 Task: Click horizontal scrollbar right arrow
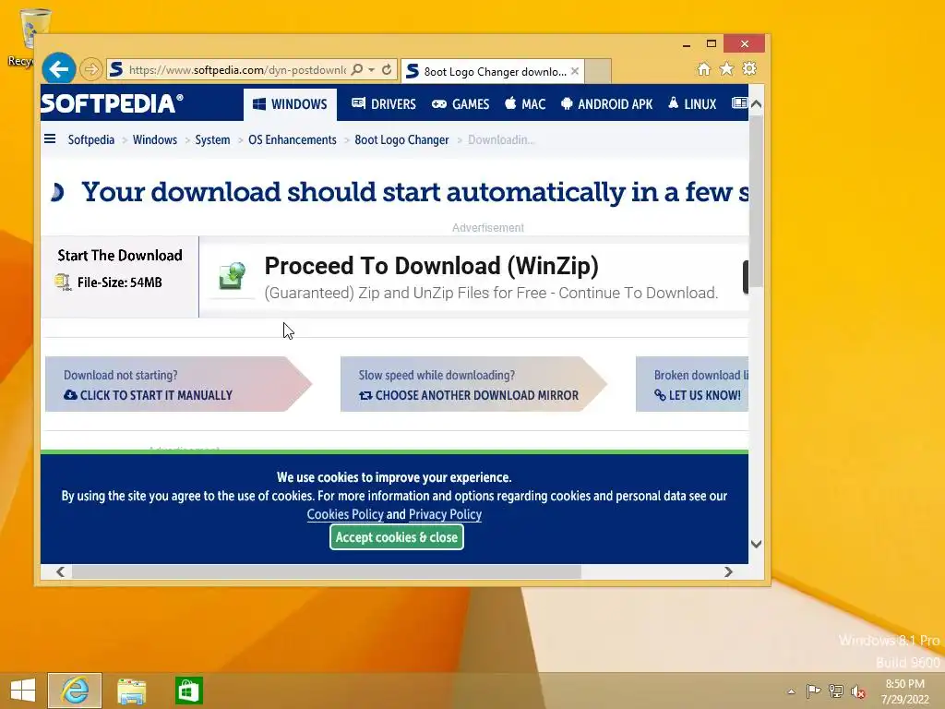click(x=728, y=571)
